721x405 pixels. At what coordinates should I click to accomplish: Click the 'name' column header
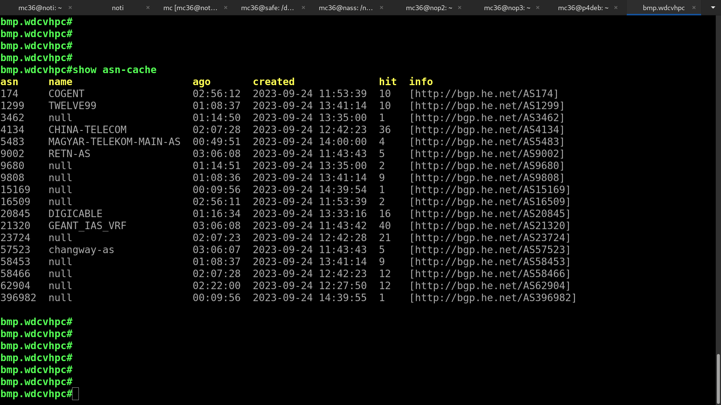(60, 82)
